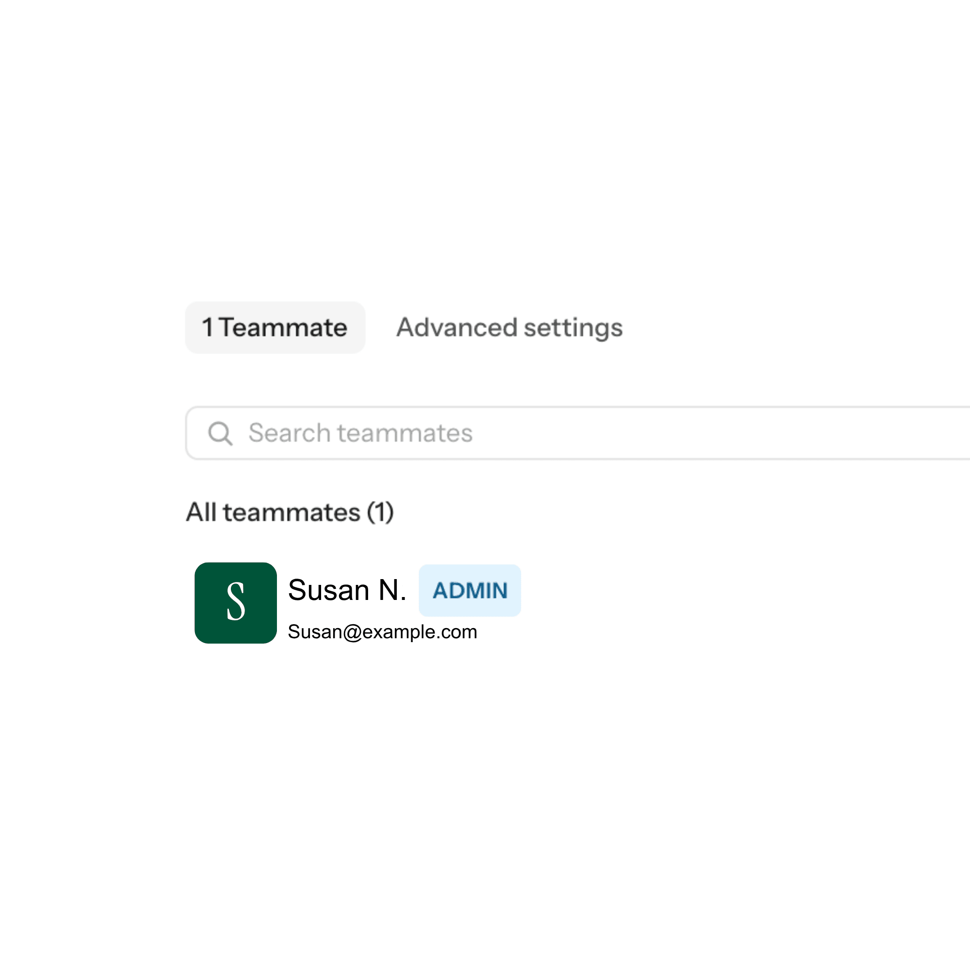Click the Susan N. teammate name

[347, 589]
